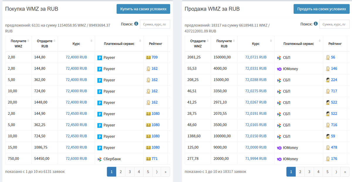Click Продать на своих условиях button
Viewport: 352px width, 182px height.
point(321,9)
